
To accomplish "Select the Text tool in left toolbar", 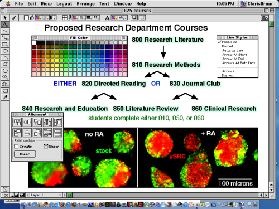I will pos(5,25).
